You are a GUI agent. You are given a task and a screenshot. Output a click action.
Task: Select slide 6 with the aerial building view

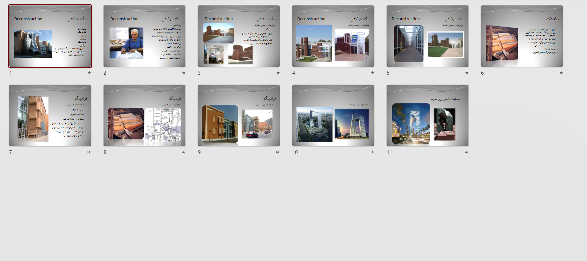tap(522, 36)
